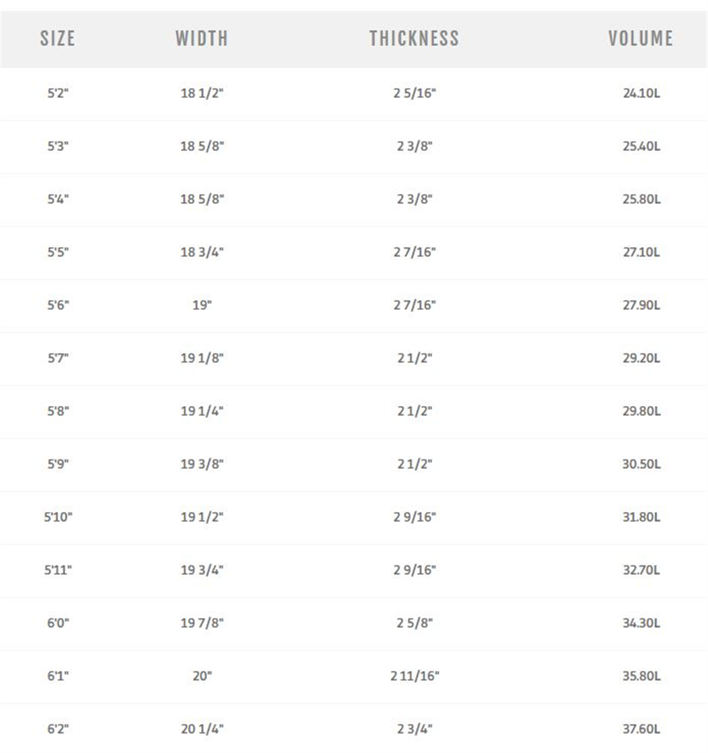Screen dimensions: 708x753
Task: Click the VOLUME column header
Action: pyautogui.click(x=641, y=38)
